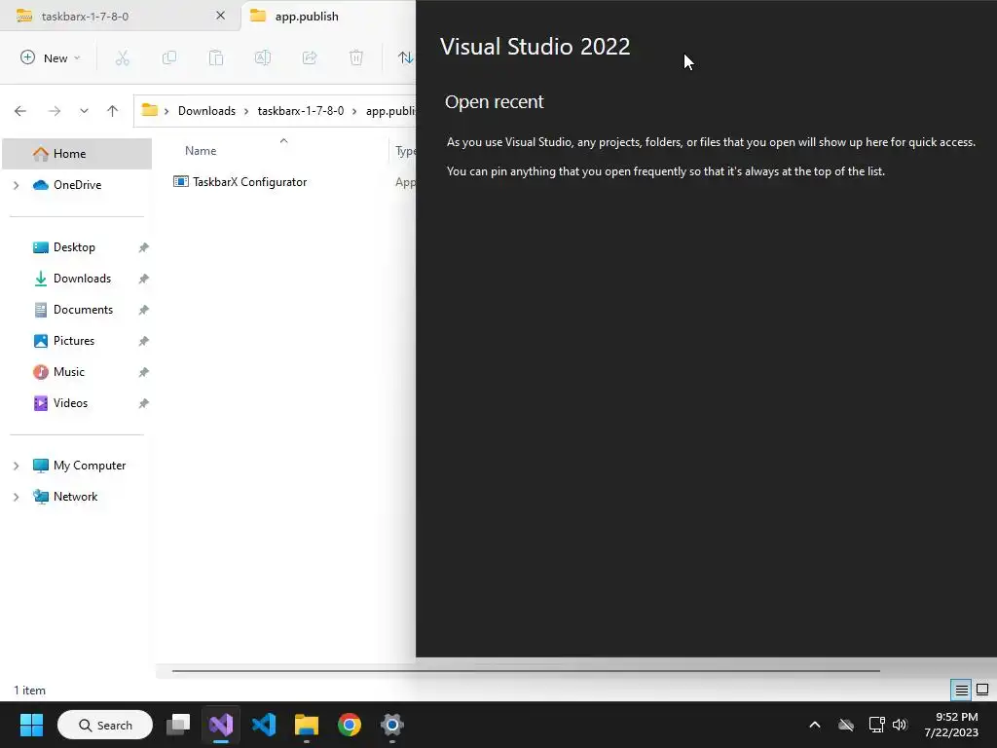Switch to details view layout
Viewport: 997px width, 748px height.
pyautogui.click(x=961, y=690)
